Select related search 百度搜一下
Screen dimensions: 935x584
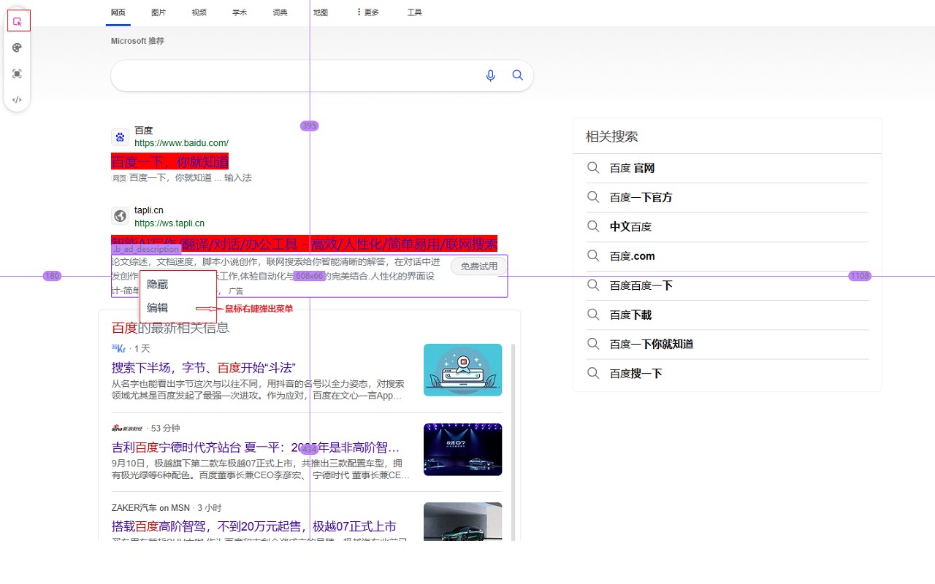coord(636,373)
